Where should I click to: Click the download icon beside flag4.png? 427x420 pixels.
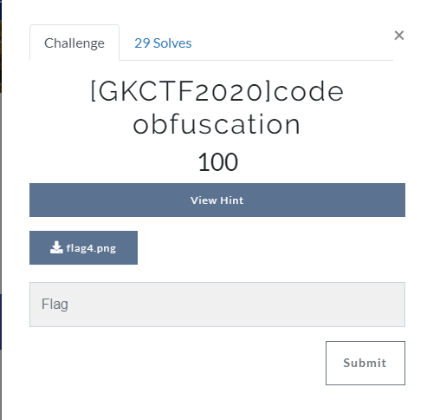(x=56, y=247)
